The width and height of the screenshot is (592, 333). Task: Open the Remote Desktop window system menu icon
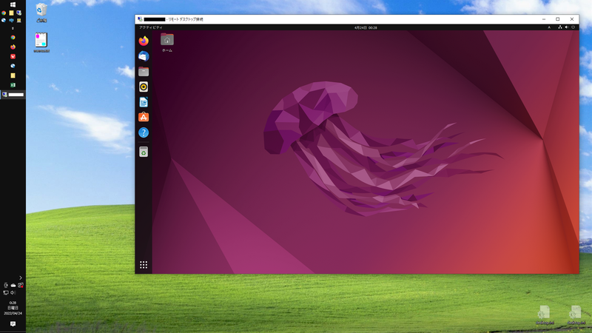point(140,19)
